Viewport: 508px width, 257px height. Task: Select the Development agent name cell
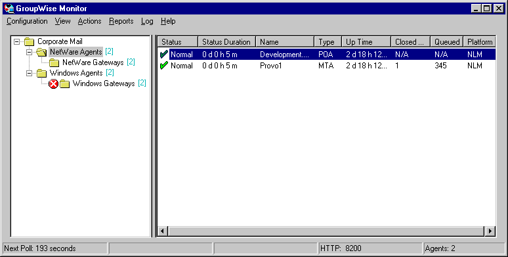[284, 55]
